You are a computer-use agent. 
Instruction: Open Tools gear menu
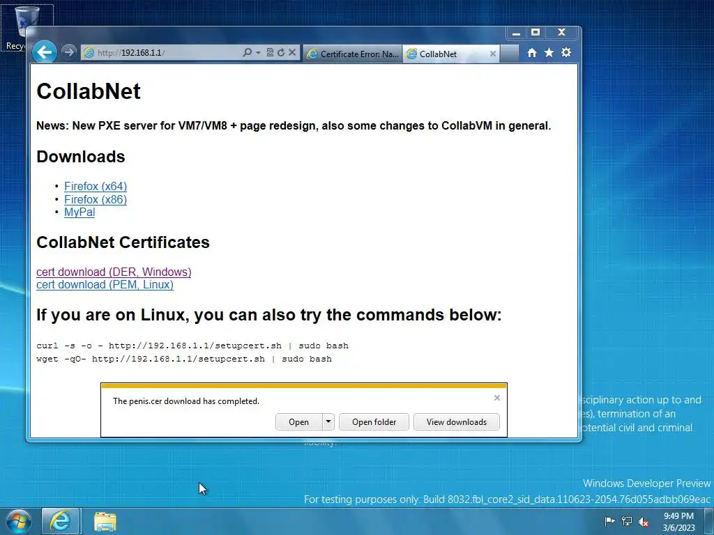pyautogui.click(x=566, y=53)
